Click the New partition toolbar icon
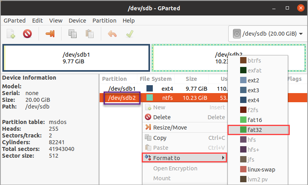The image size is (308, 185). coord(11,34)
